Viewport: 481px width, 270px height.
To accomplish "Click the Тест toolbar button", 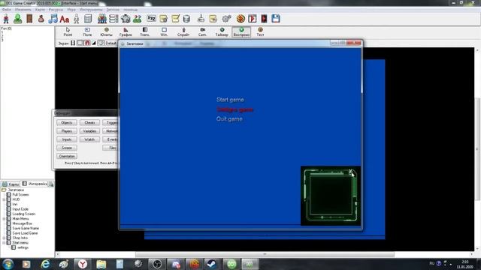I will (x=260, y=31).
